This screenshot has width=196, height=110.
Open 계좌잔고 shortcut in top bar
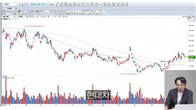click(x=83, y=4)
